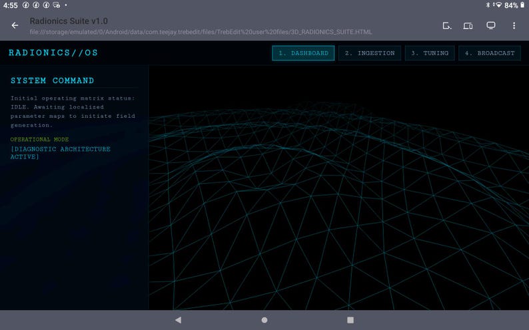Image resolution: width=529 pixels, height=330 pixels.
Task: Click the RADIONICS//OS logo text
Action: pos(53,53)
